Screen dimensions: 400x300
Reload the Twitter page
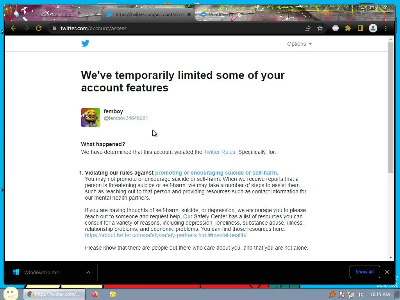[39, 28]
